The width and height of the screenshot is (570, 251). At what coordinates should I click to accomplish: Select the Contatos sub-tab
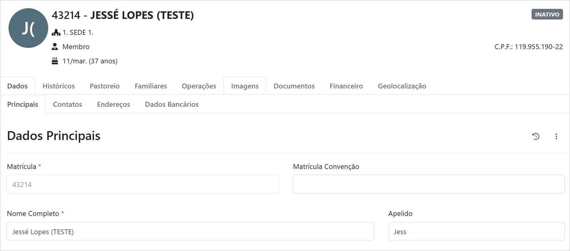(x=67, y=104)
